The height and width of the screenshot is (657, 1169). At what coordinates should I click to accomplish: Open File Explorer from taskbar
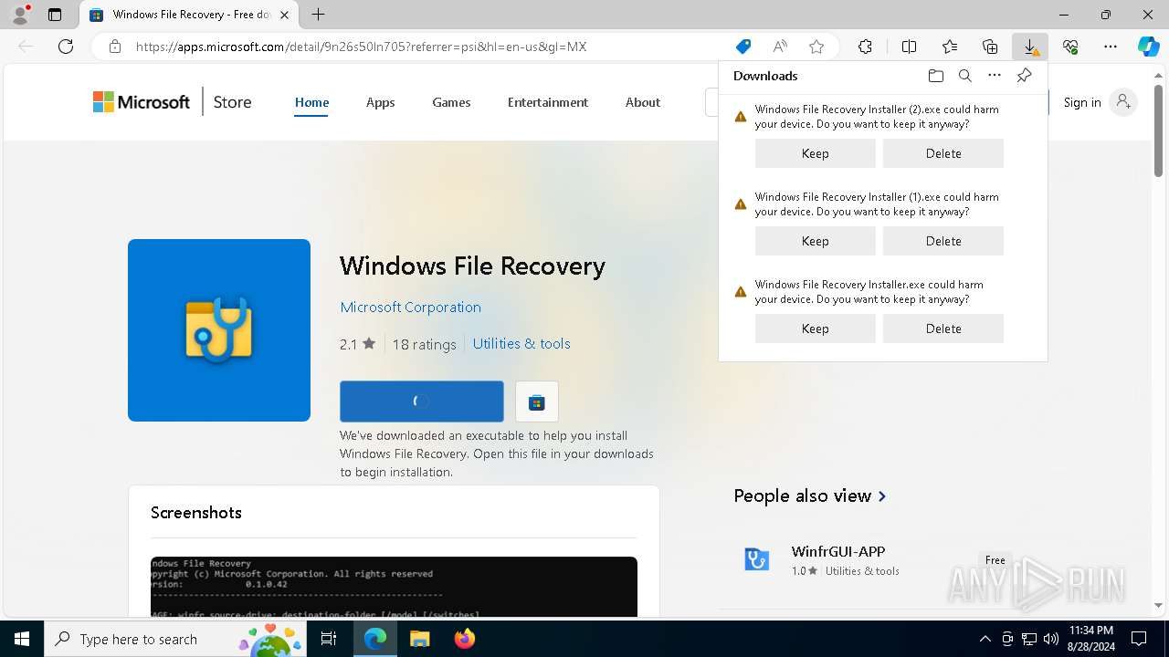[419, 639]
